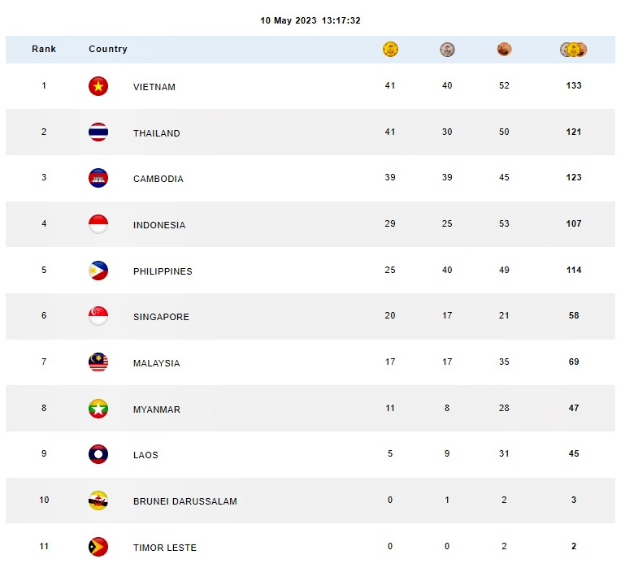
Task: Click the gold medal column icon
Action: (x=390, y=50)
